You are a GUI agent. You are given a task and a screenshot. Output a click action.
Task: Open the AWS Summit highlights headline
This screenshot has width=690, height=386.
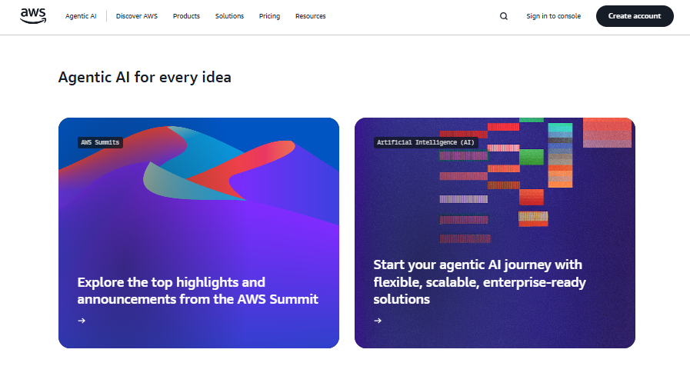(198, 291)
